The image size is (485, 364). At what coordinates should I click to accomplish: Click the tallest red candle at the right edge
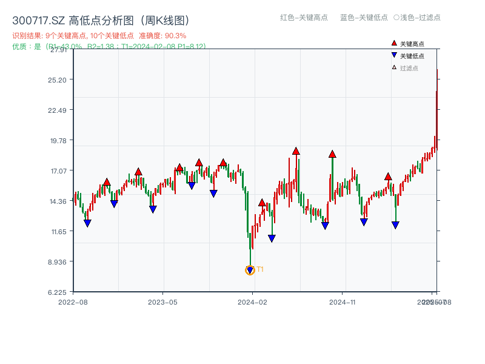[437, 110]
